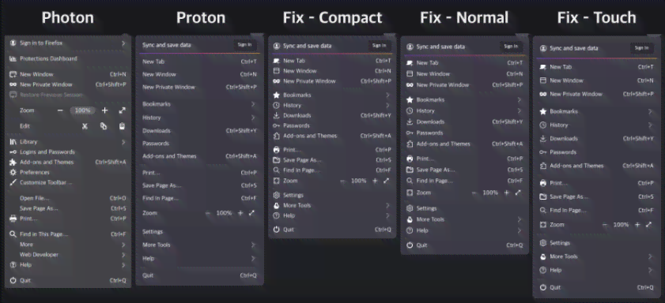Zoom in with plus icon in Photon menu
The width and height of the screenshot is (665, 303).
click(x=104, y=110)
